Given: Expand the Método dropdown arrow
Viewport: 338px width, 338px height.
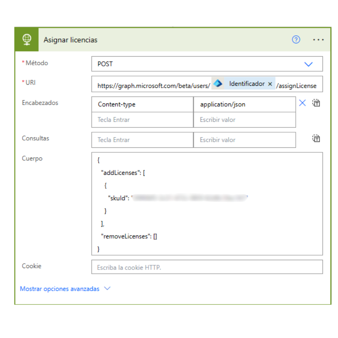Looking at the screenshot, I should click(x=308, y=64).
